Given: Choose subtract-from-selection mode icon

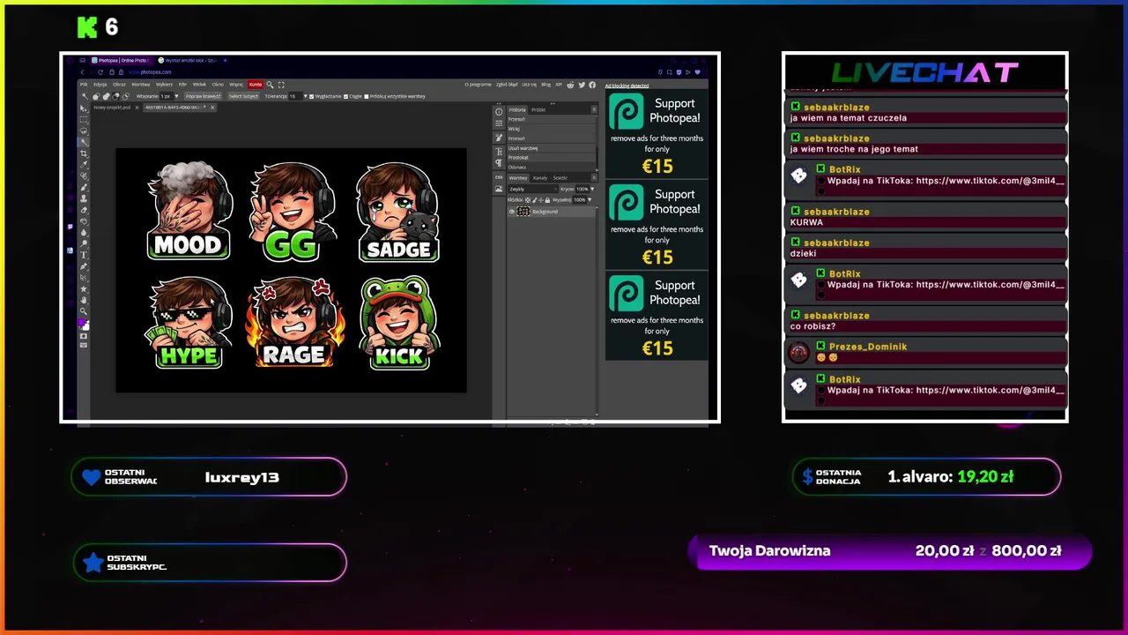Looking at the screenshot, I should [115, 96].
